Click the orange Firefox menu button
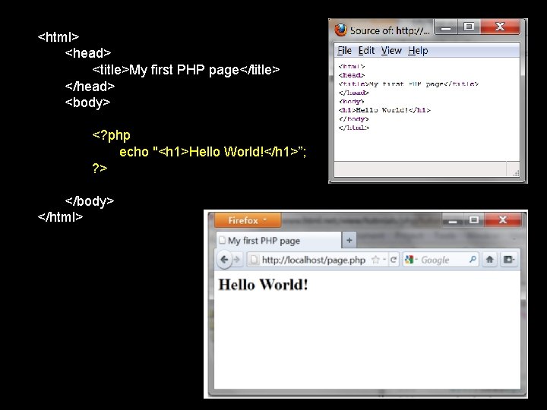This screenshot has width=547, height=410. (x=248, y=220)
